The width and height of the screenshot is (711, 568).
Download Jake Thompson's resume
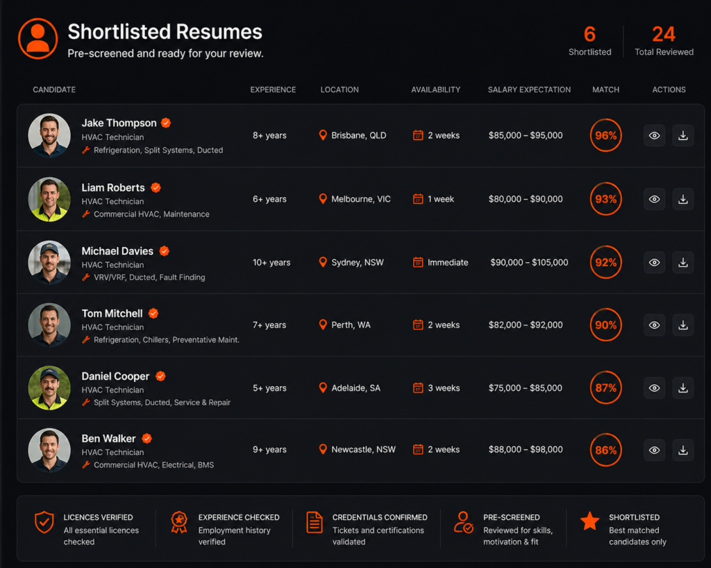(683, 136)
